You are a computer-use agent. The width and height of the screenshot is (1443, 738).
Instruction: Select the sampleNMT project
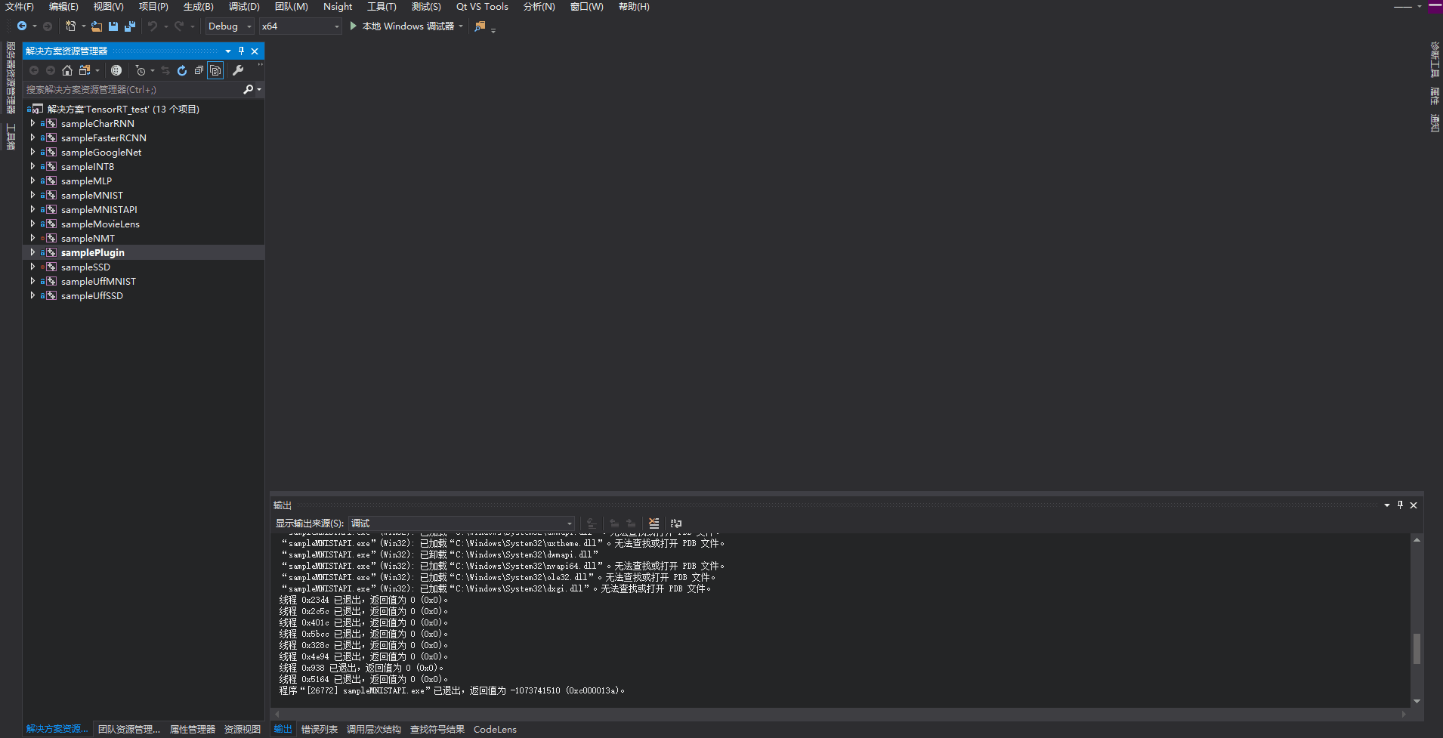[x=88, y=238]
